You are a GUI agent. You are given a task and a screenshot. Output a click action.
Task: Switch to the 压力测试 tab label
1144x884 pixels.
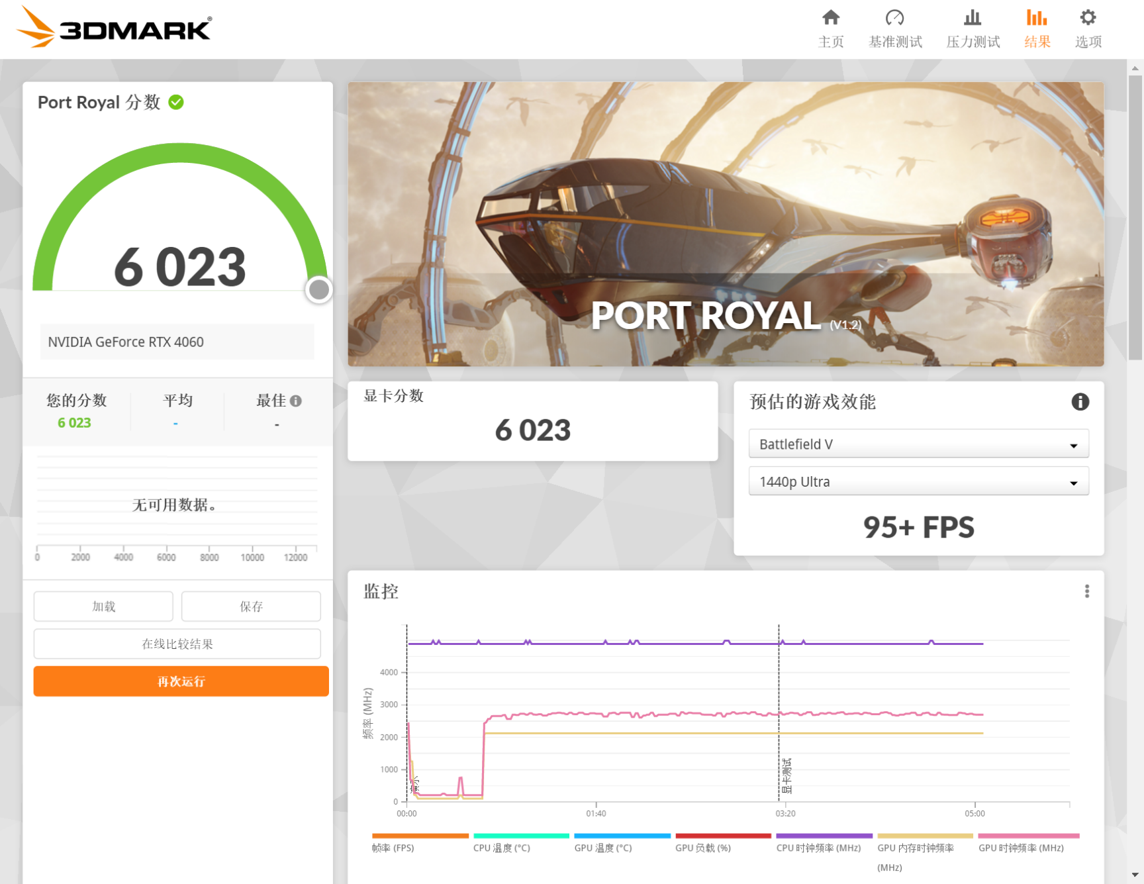pos(973,42)
